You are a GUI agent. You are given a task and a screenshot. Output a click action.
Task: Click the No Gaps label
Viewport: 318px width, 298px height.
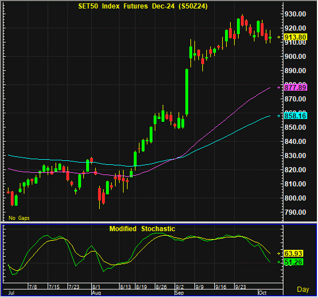click(x=19, y=218)
